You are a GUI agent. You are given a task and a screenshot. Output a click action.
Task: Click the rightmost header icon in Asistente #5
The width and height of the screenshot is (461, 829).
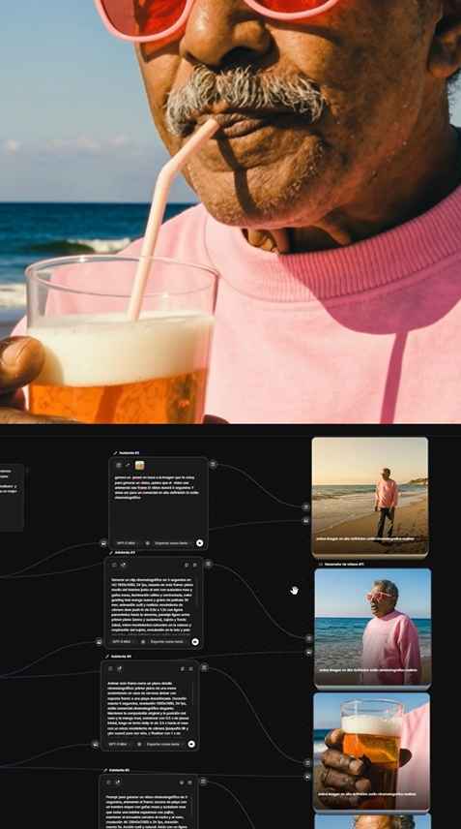coord(189,782)
